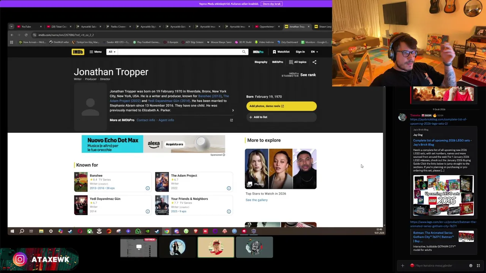Click the IMDb logo
Viewport: 486px width, 273px height.
78,52
